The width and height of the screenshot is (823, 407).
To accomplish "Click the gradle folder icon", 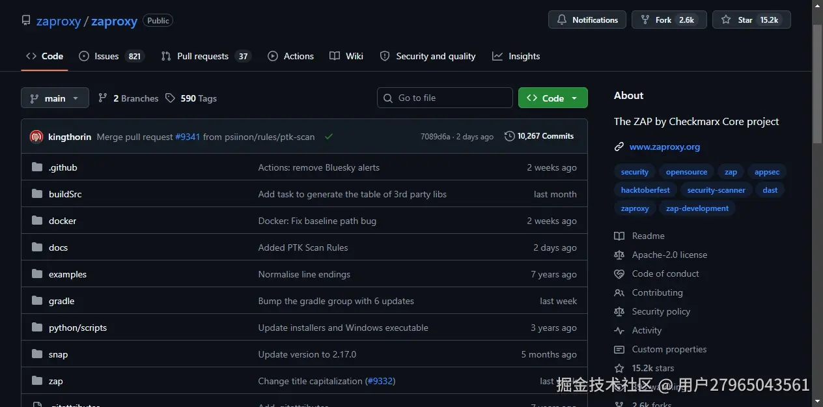I will [37, 301].
